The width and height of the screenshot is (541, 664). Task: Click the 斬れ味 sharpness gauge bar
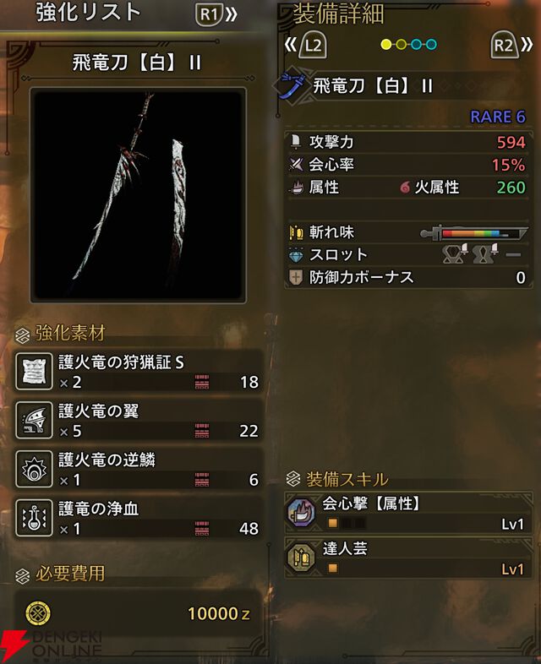474,233
